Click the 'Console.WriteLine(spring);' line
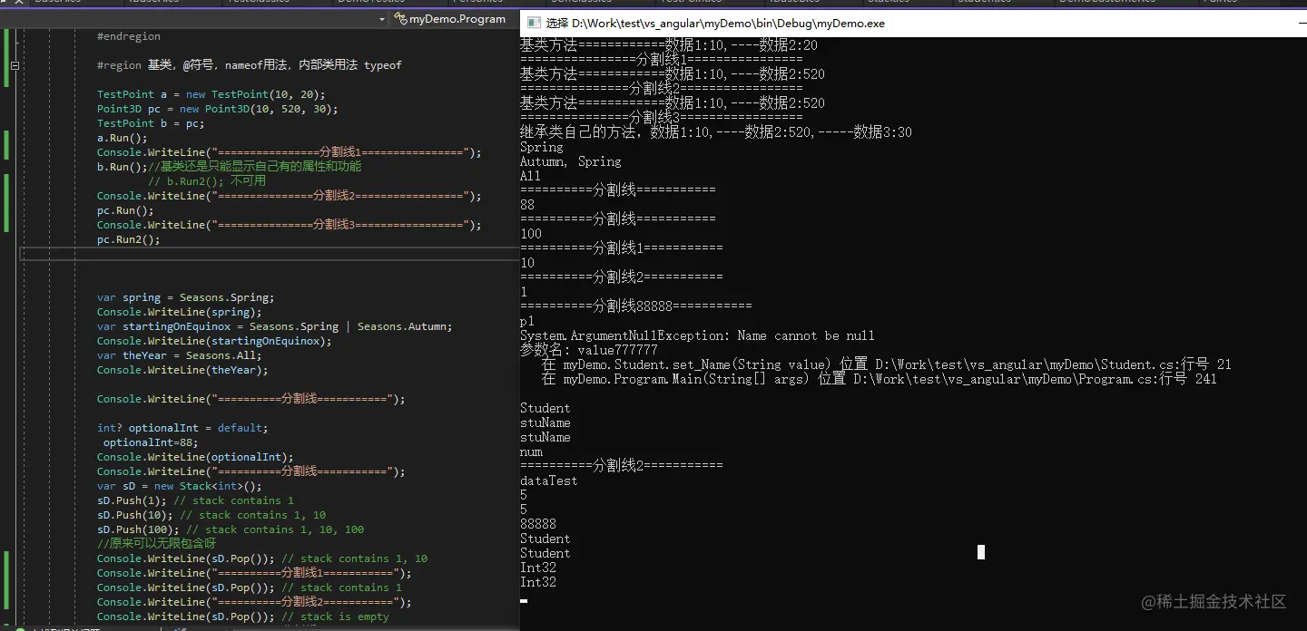Image resolution: width=1307 pixels, height=631 pixels. point(179,312)
